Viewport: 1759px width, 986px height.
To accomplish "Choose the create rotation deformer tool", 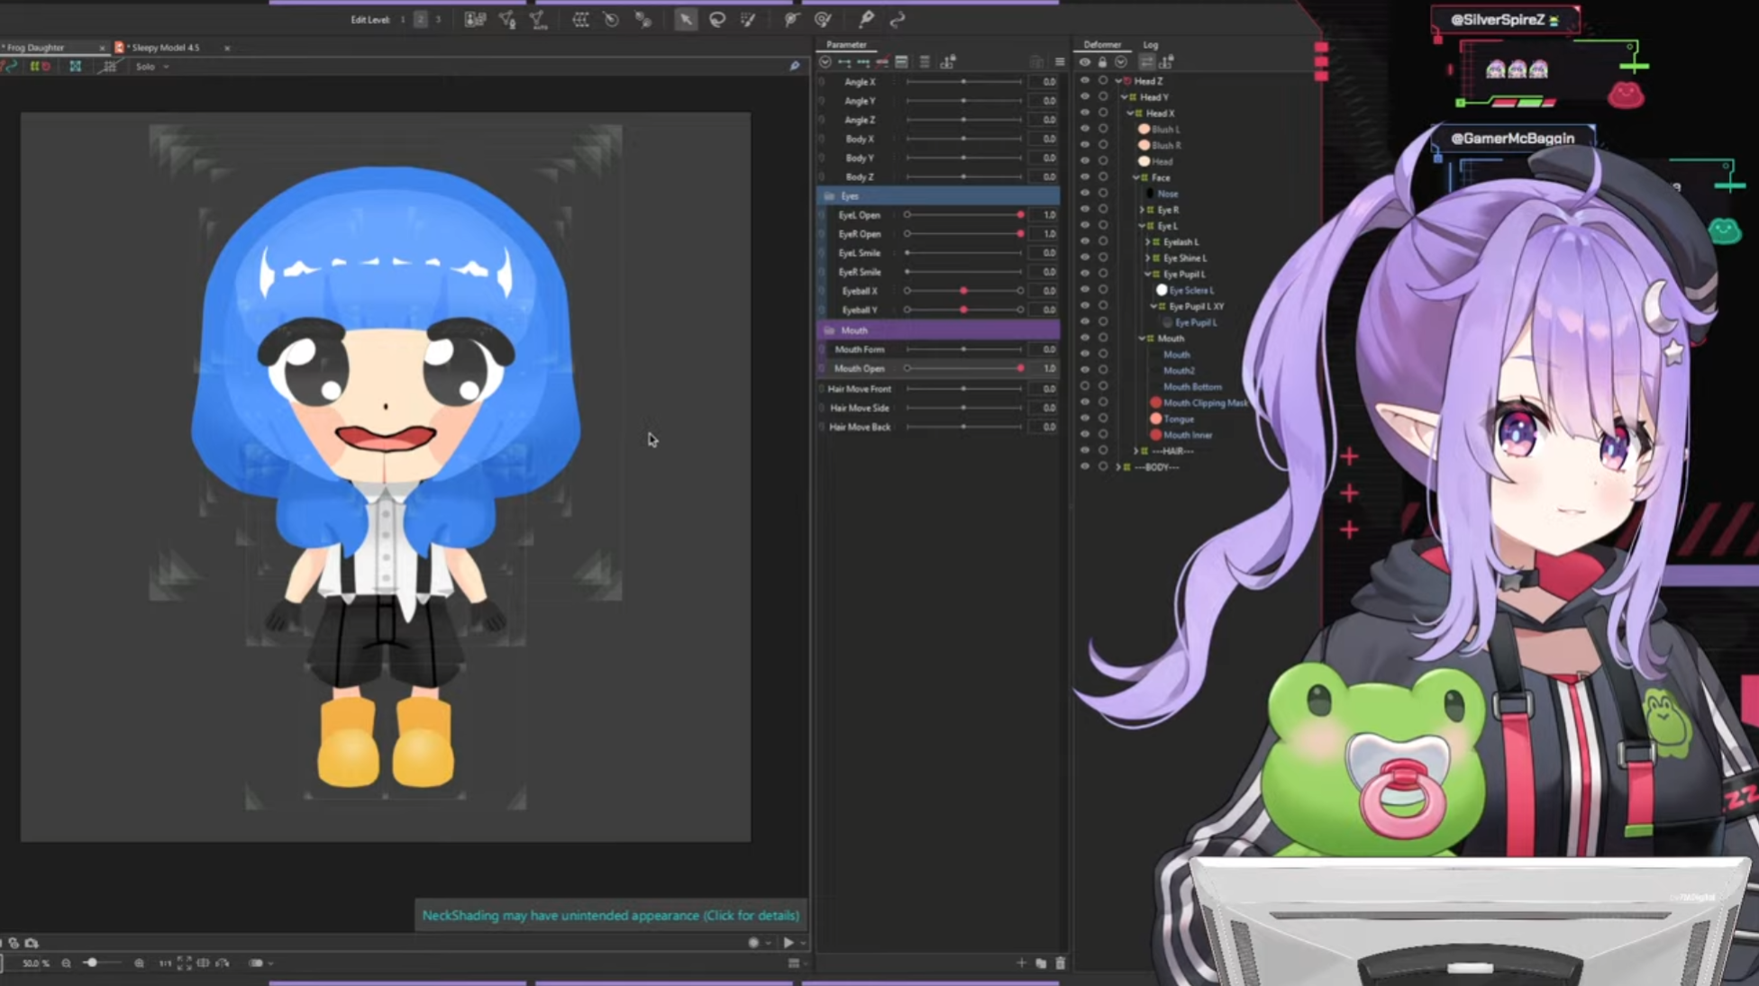I will [611, 19].
